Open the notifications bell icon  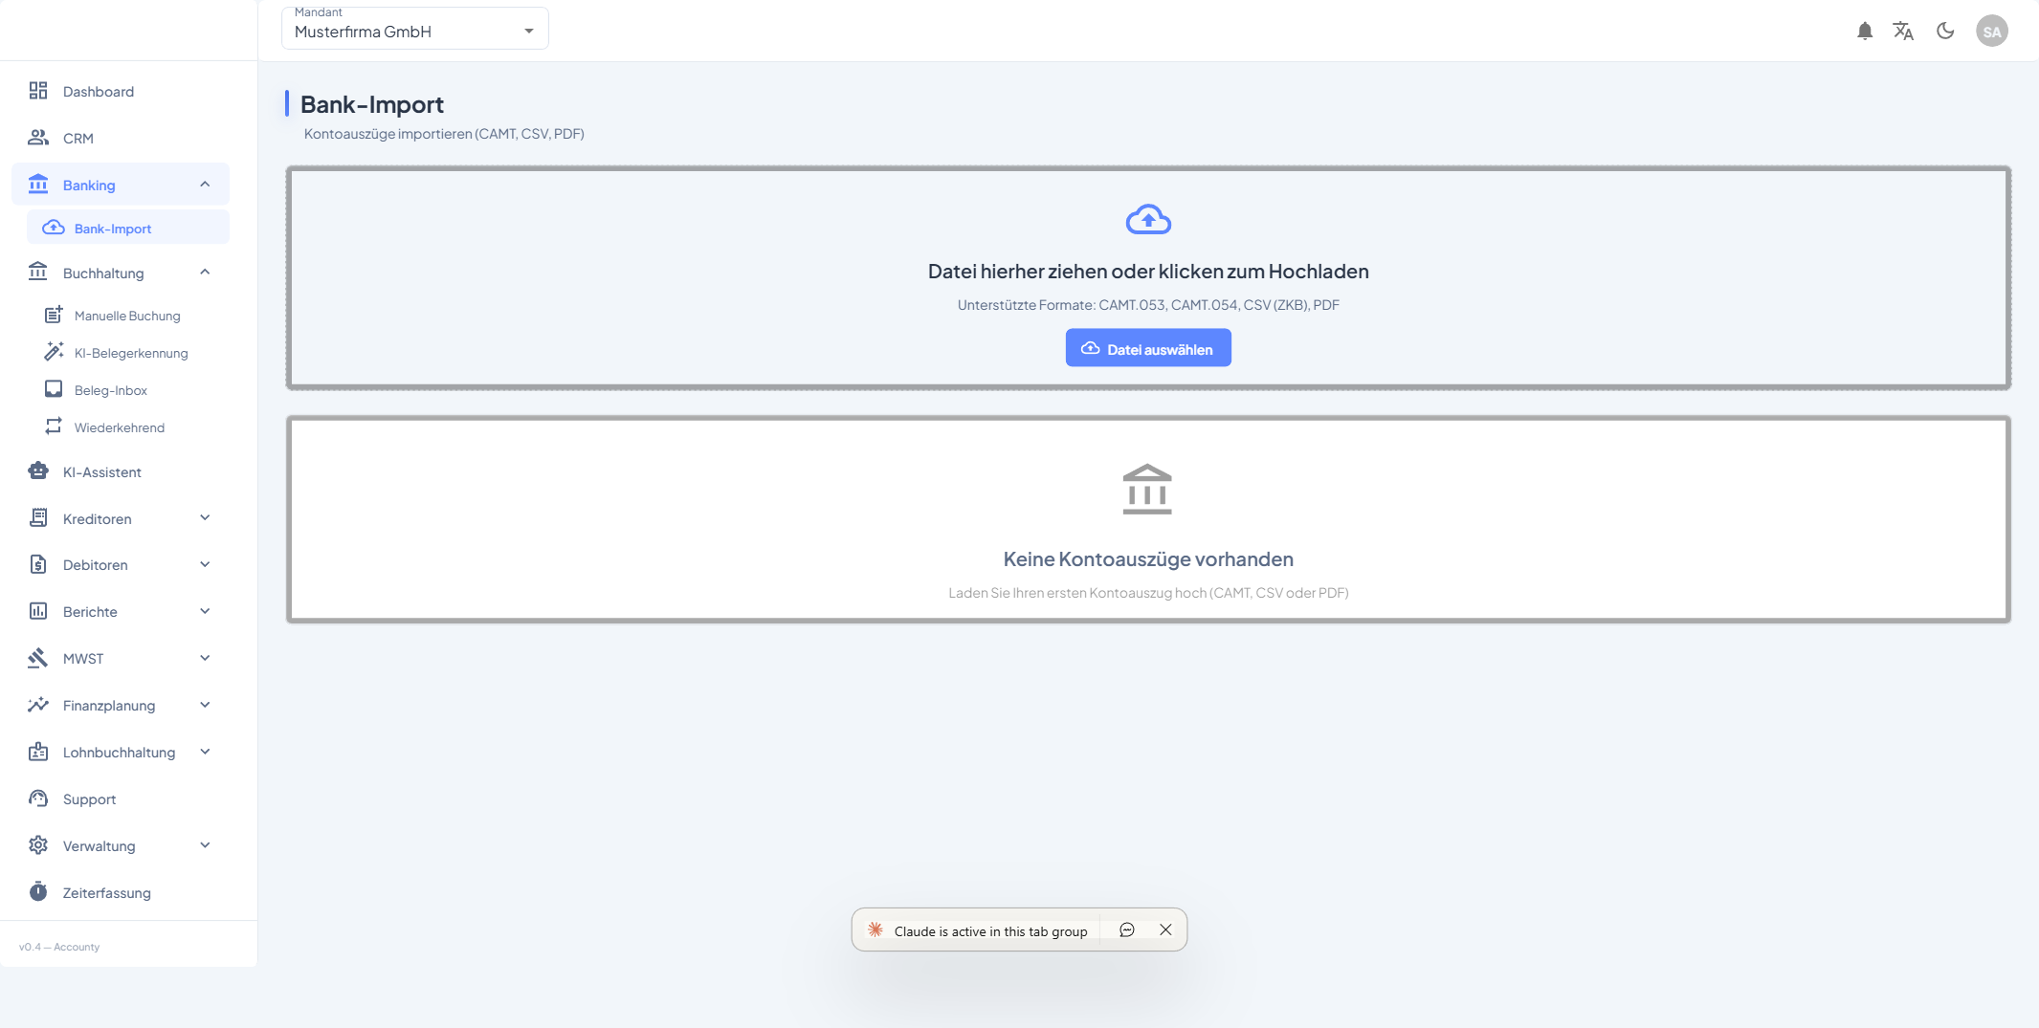tap(1864, 32)
